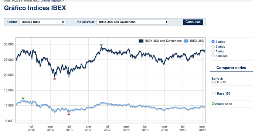Click the green maximum marker on IBEX 35 line
Screen dimensions: 255x139
[x=23, y=98]
